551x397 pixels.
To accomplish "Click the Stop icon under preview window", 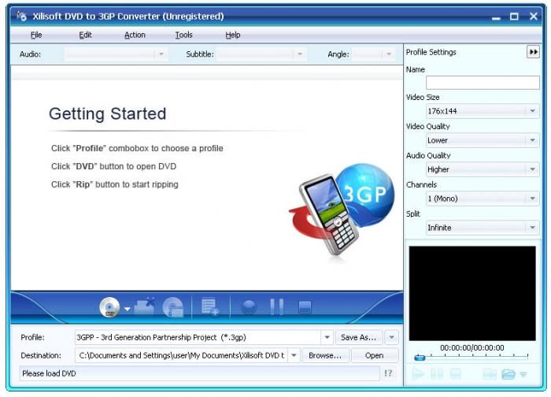I will pos(456,373).
